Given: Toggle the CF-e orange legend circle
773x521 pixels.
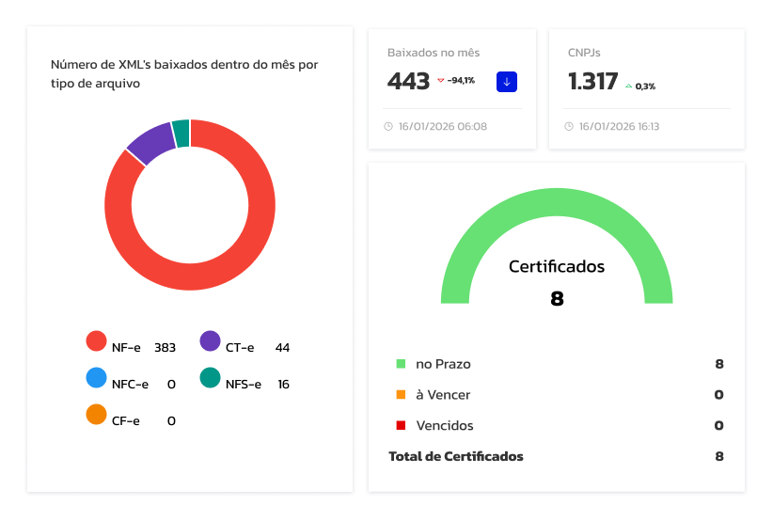Looking at the screenshot, I should click(x=96, y=415).
